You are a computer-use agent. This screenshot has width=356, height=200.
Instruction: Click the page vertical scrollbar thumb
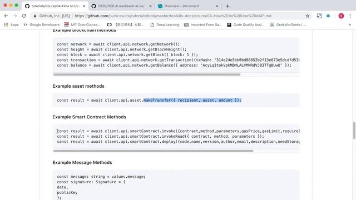point(354,131)
